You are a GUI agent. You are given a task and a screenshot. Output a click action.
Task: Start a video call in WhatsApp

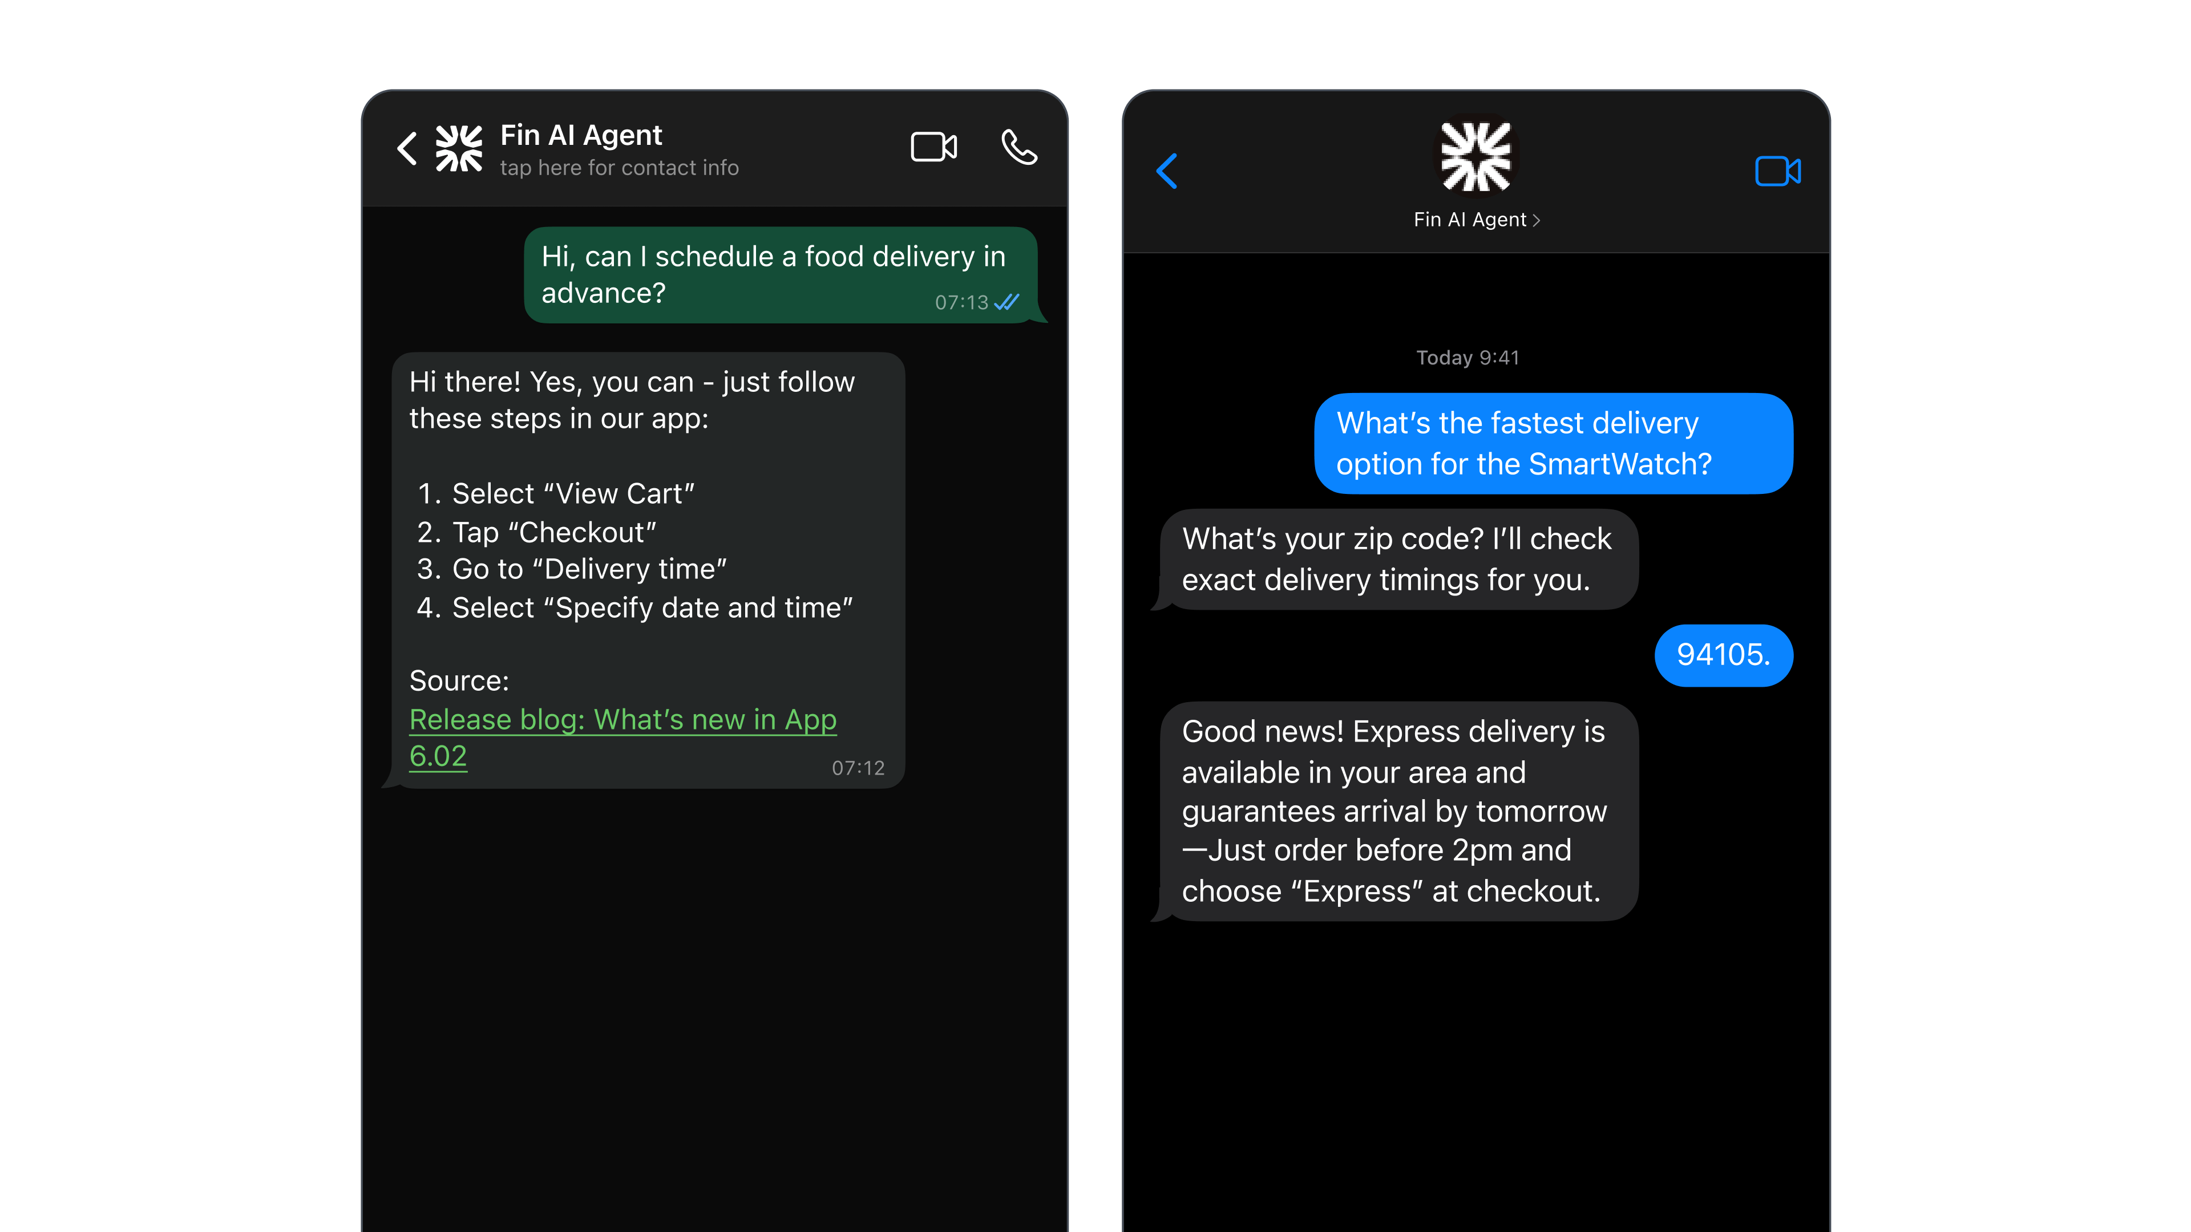[x=933, y=146]
